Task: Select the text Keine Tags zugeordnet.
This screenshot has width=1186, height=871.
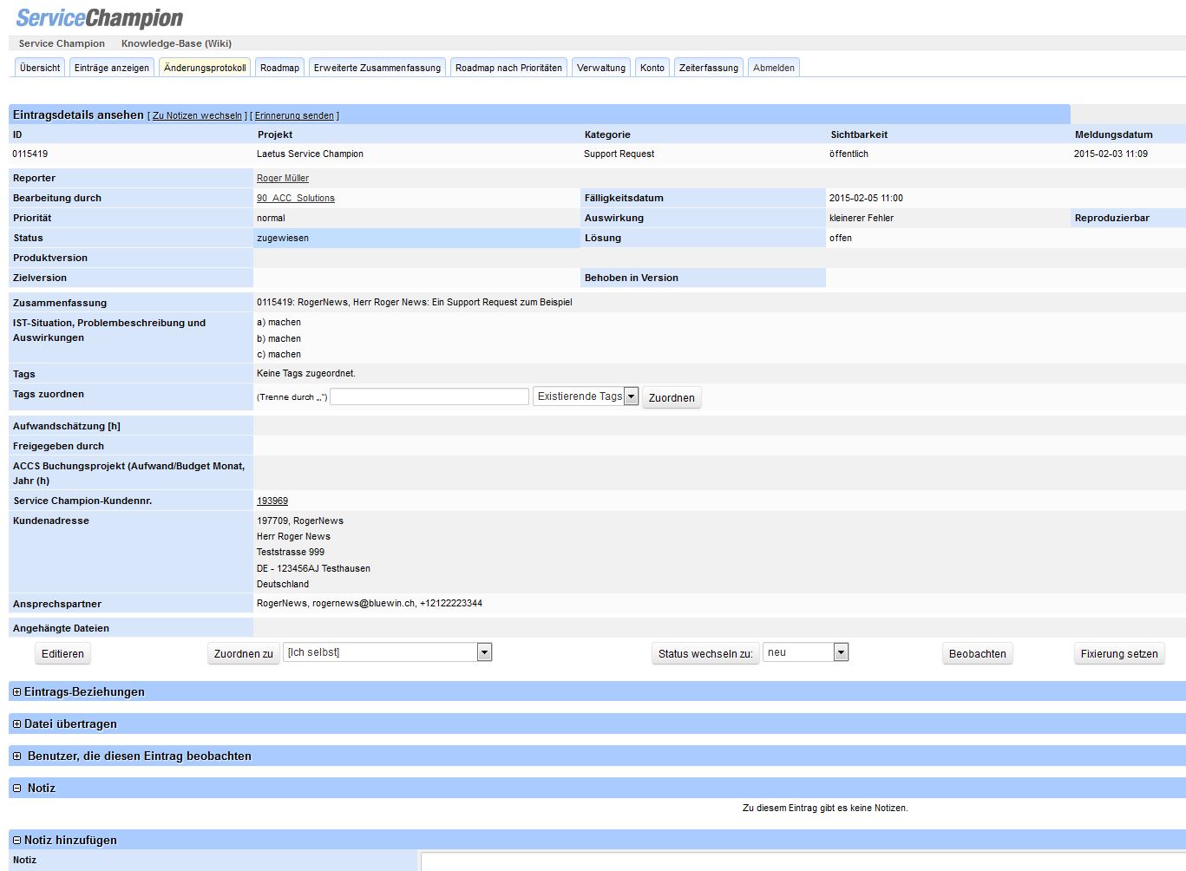Action: (306, 373)
